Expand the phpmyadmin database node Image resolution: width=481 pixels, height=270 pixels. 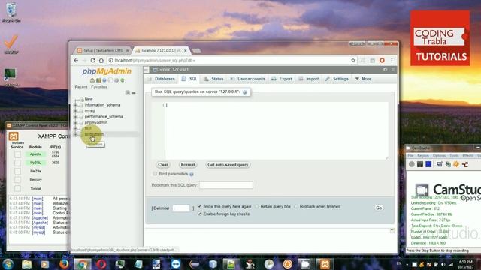[75, 122]
